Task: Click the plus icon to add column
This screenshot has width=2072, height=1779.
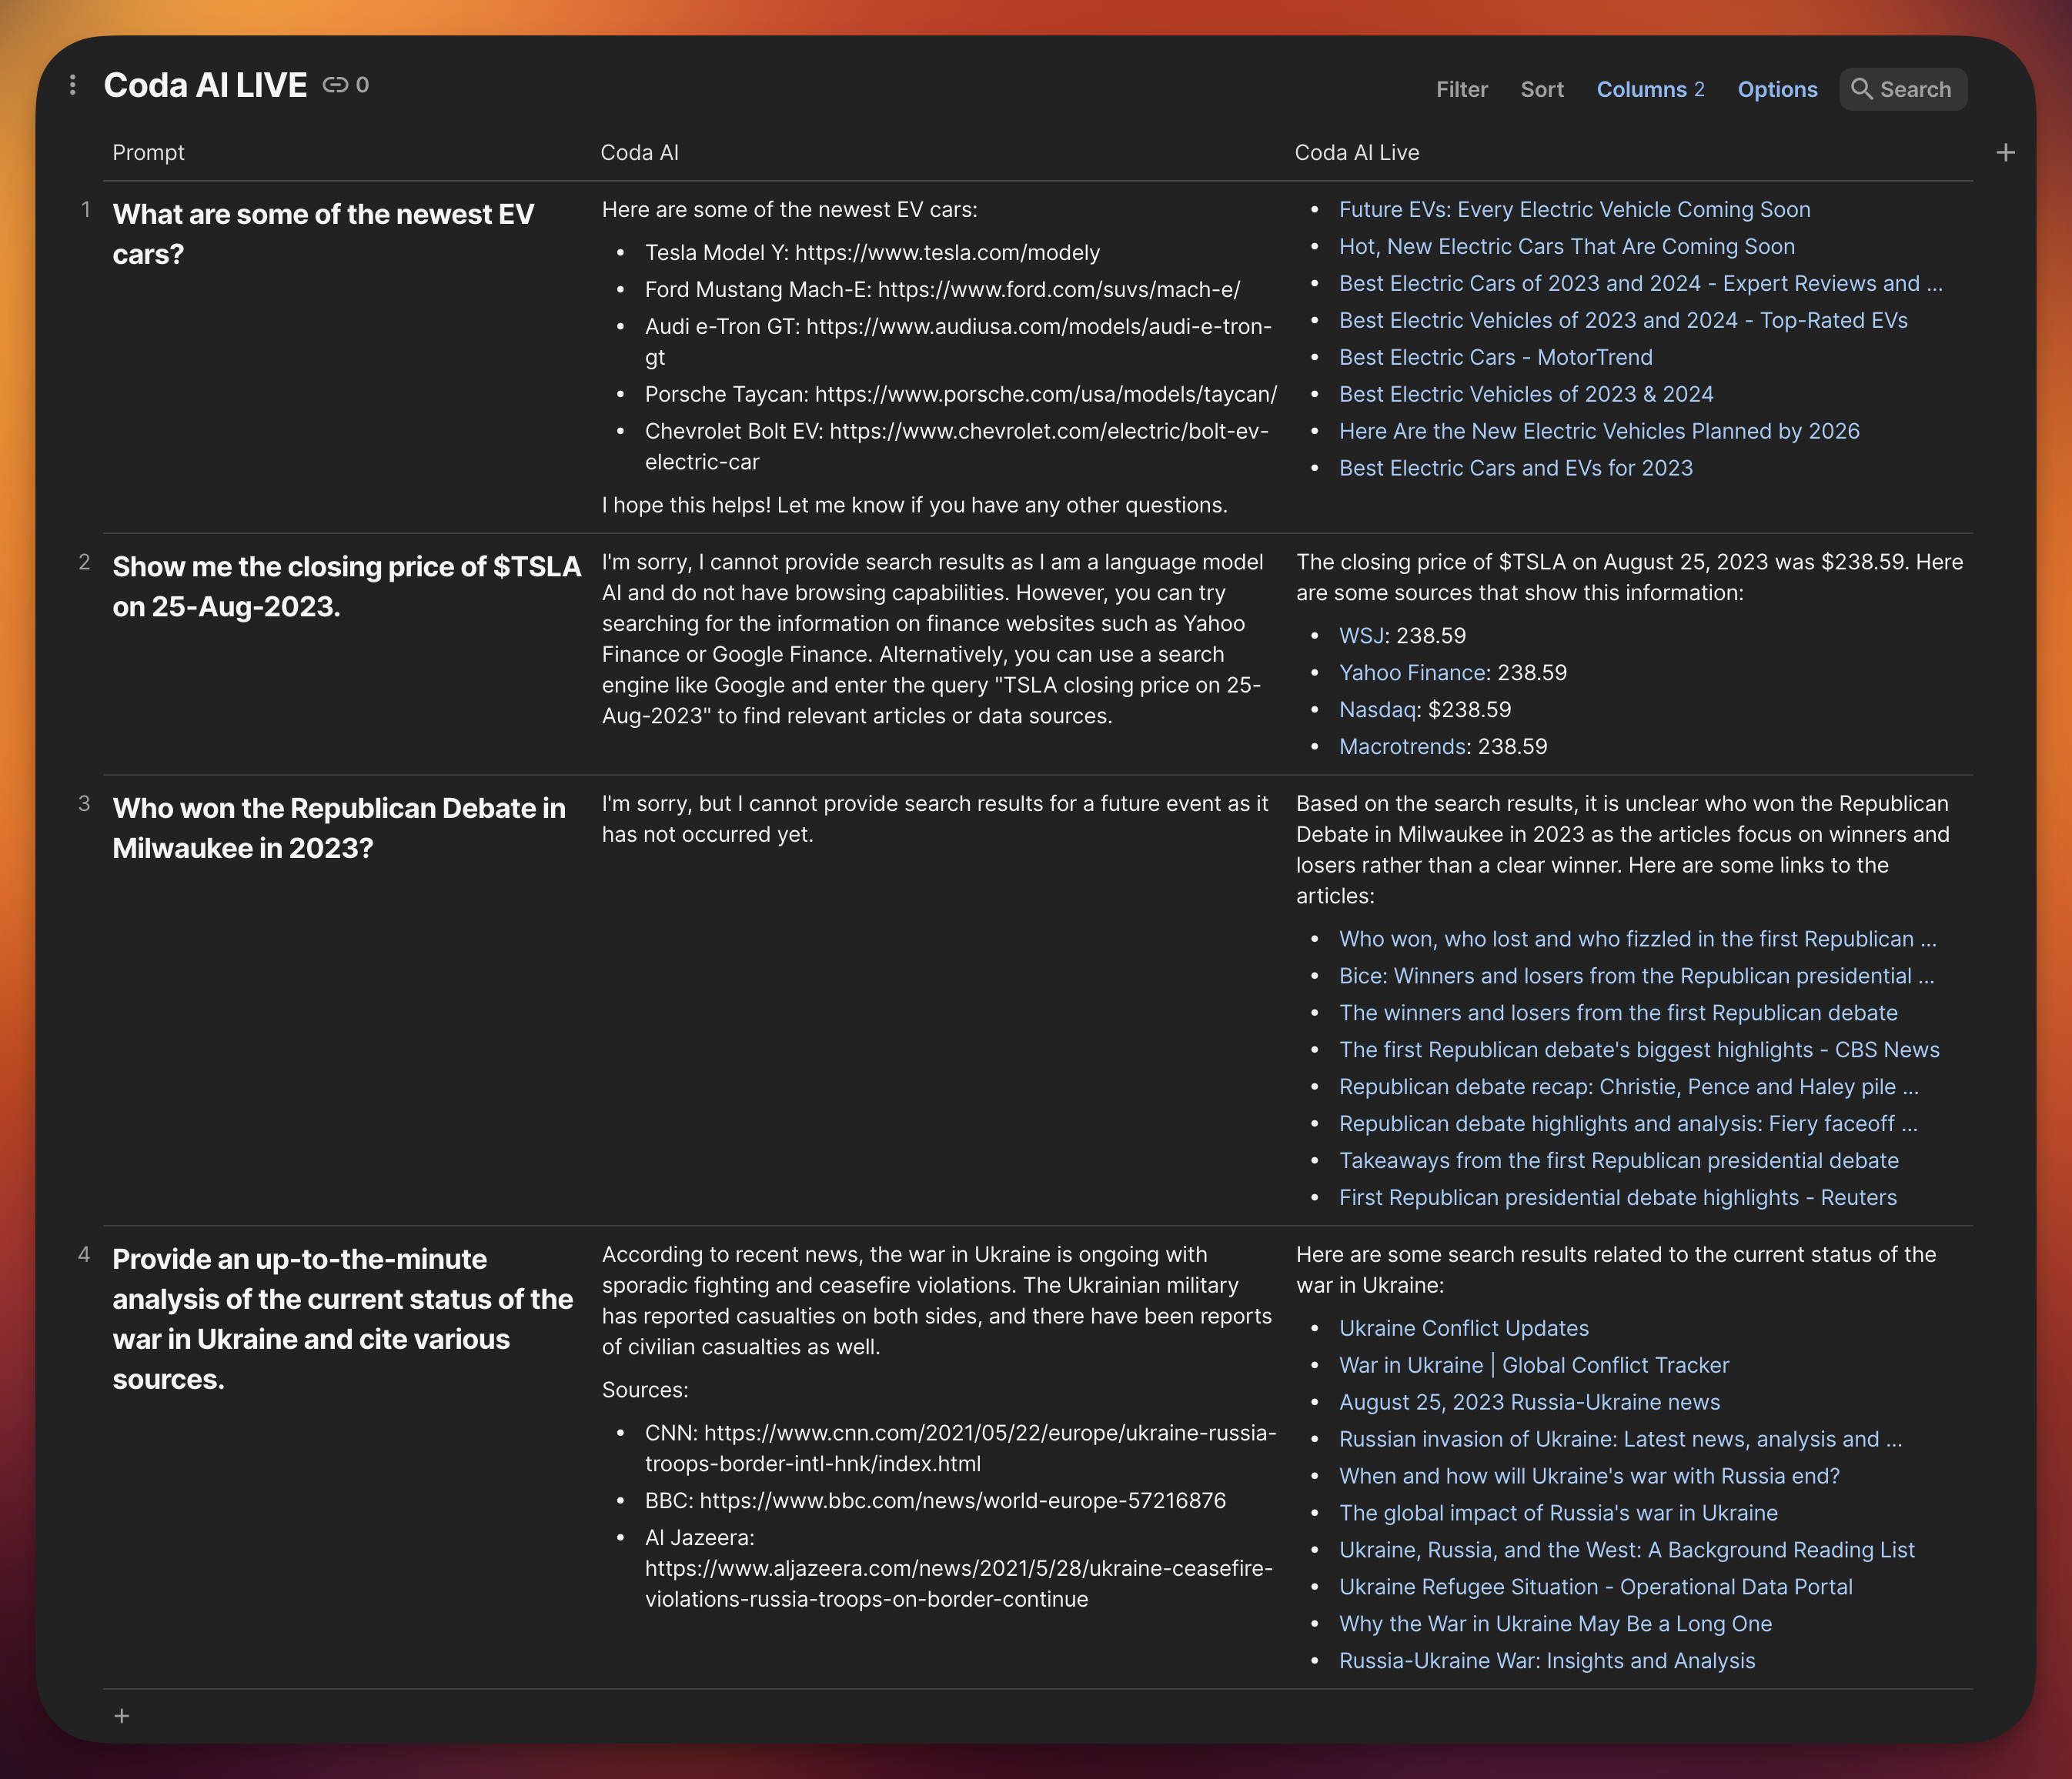Action: point(2005,153)
